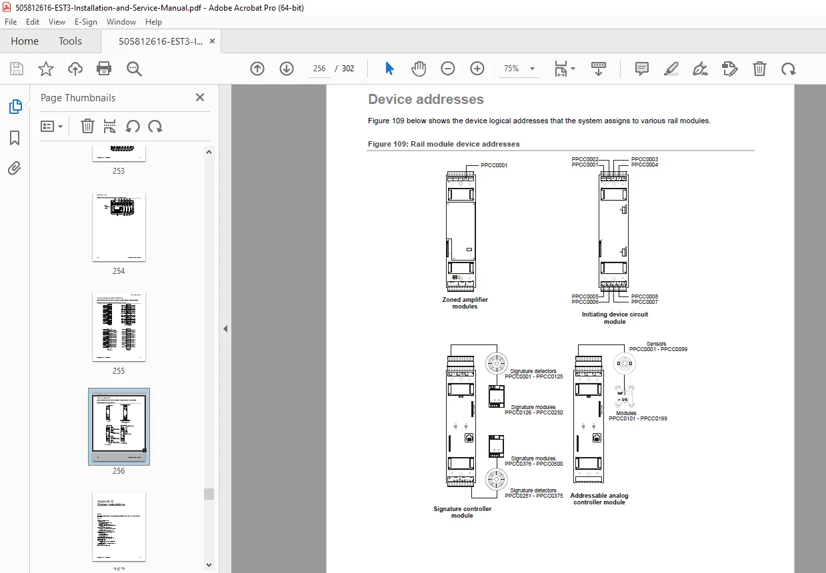Screen dimensions: 826x573
Task: Open Bookmarks panel in sidebar
Action: point(15,138)
